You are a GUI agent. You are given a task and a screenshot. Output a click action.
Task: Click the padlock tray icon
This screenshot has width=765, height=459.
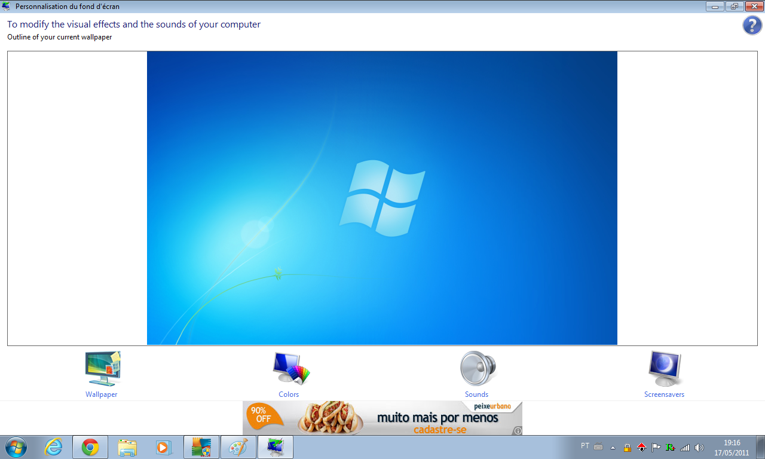(628, 448)
